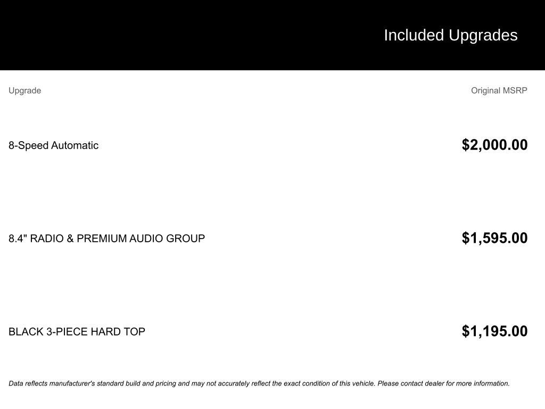Viewport: 545px width, 409px height.
Task: Select the 8.4" Radio & Premium Audio Group row label
Action: click(106, 239)
